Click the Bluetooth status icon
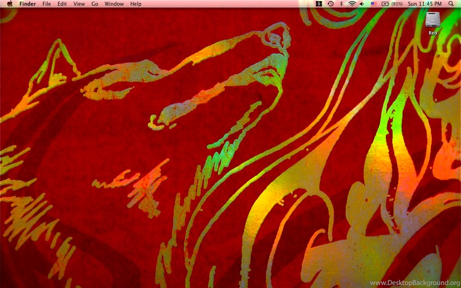Screen dimensions: 461x288 click(x=341, y=4)
